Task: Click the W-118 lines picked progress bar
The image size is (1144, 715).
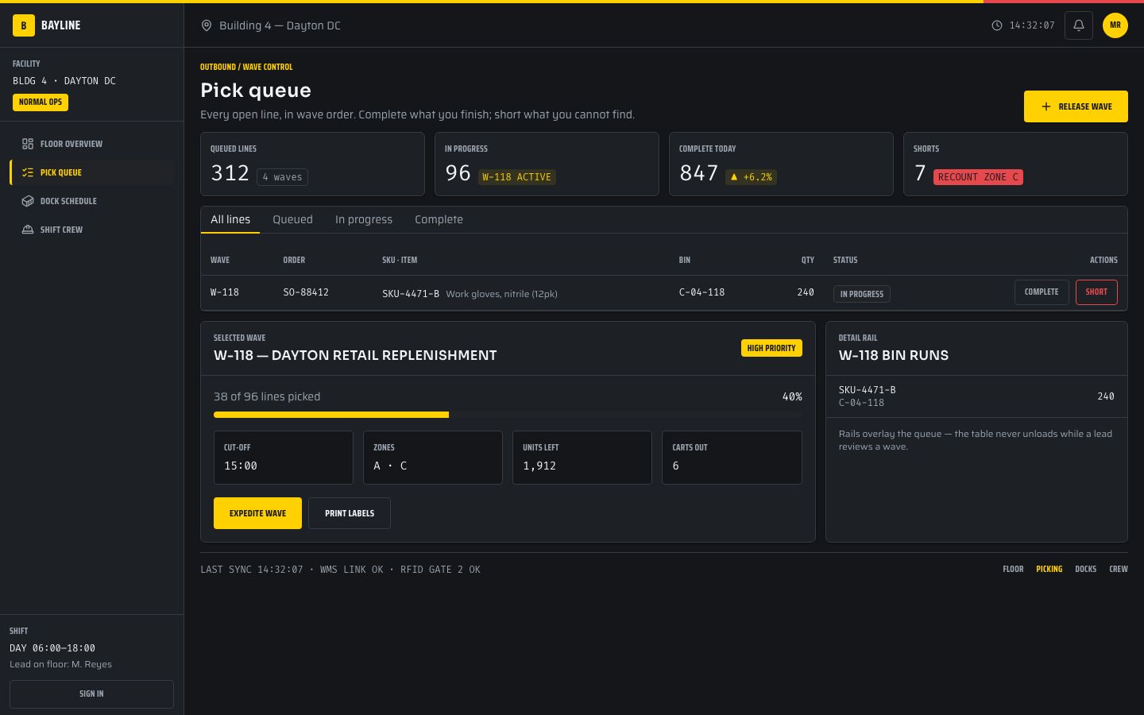Action: 508,415
